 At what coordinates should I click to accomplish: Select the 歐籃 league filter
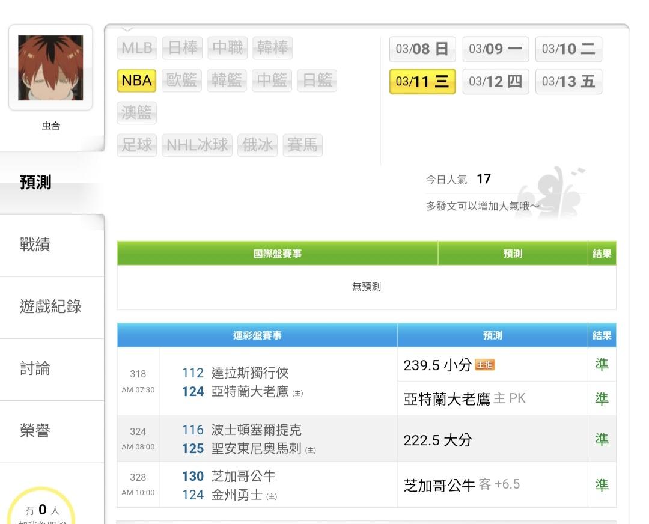[x=181, y=81]
